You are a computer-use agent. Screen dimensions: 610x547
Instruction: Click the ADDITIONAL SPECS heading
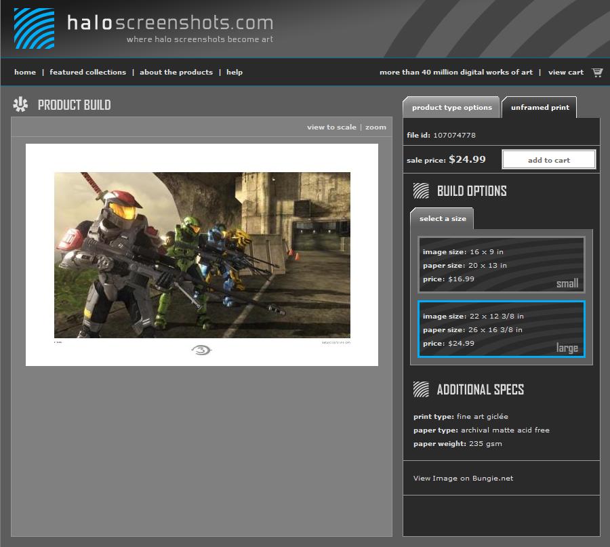[480, 389]
